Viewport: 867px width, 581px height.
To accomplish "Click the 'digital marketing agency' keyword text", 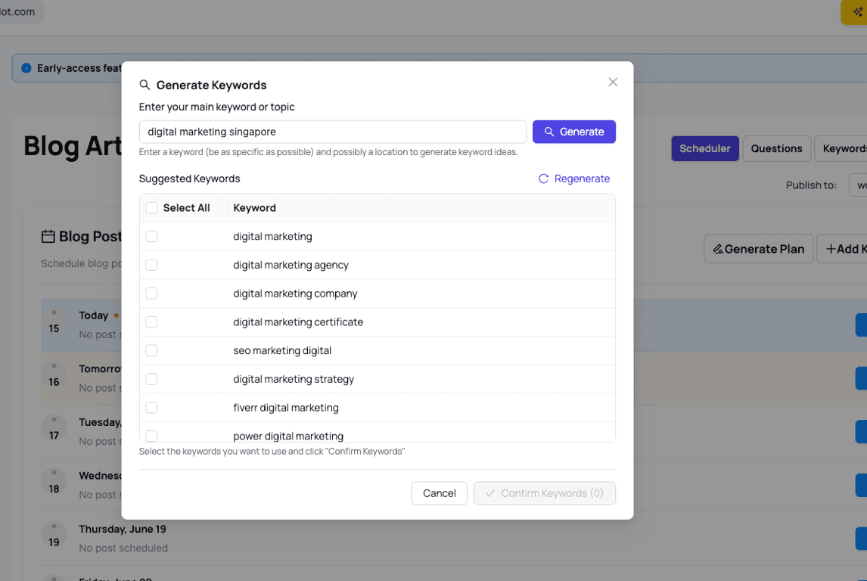I will [291, 265].
